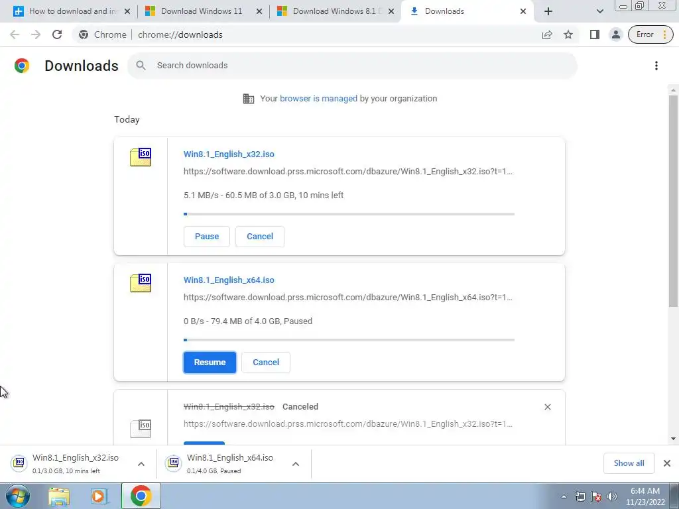This screenshot has height=509, width=679.
Task: Reload the downloads page
Action: [x=57, y=34]
